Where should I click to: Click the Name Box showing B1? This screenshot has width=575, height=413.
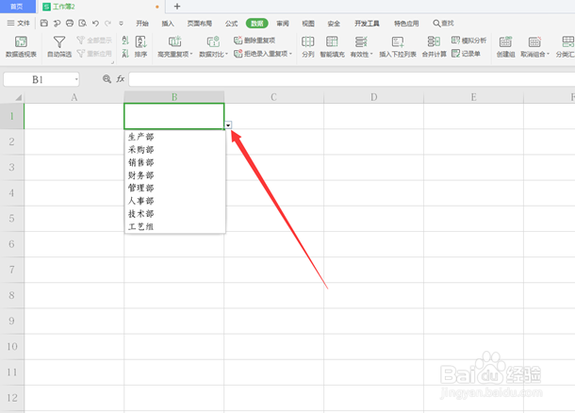coord(41,79)
